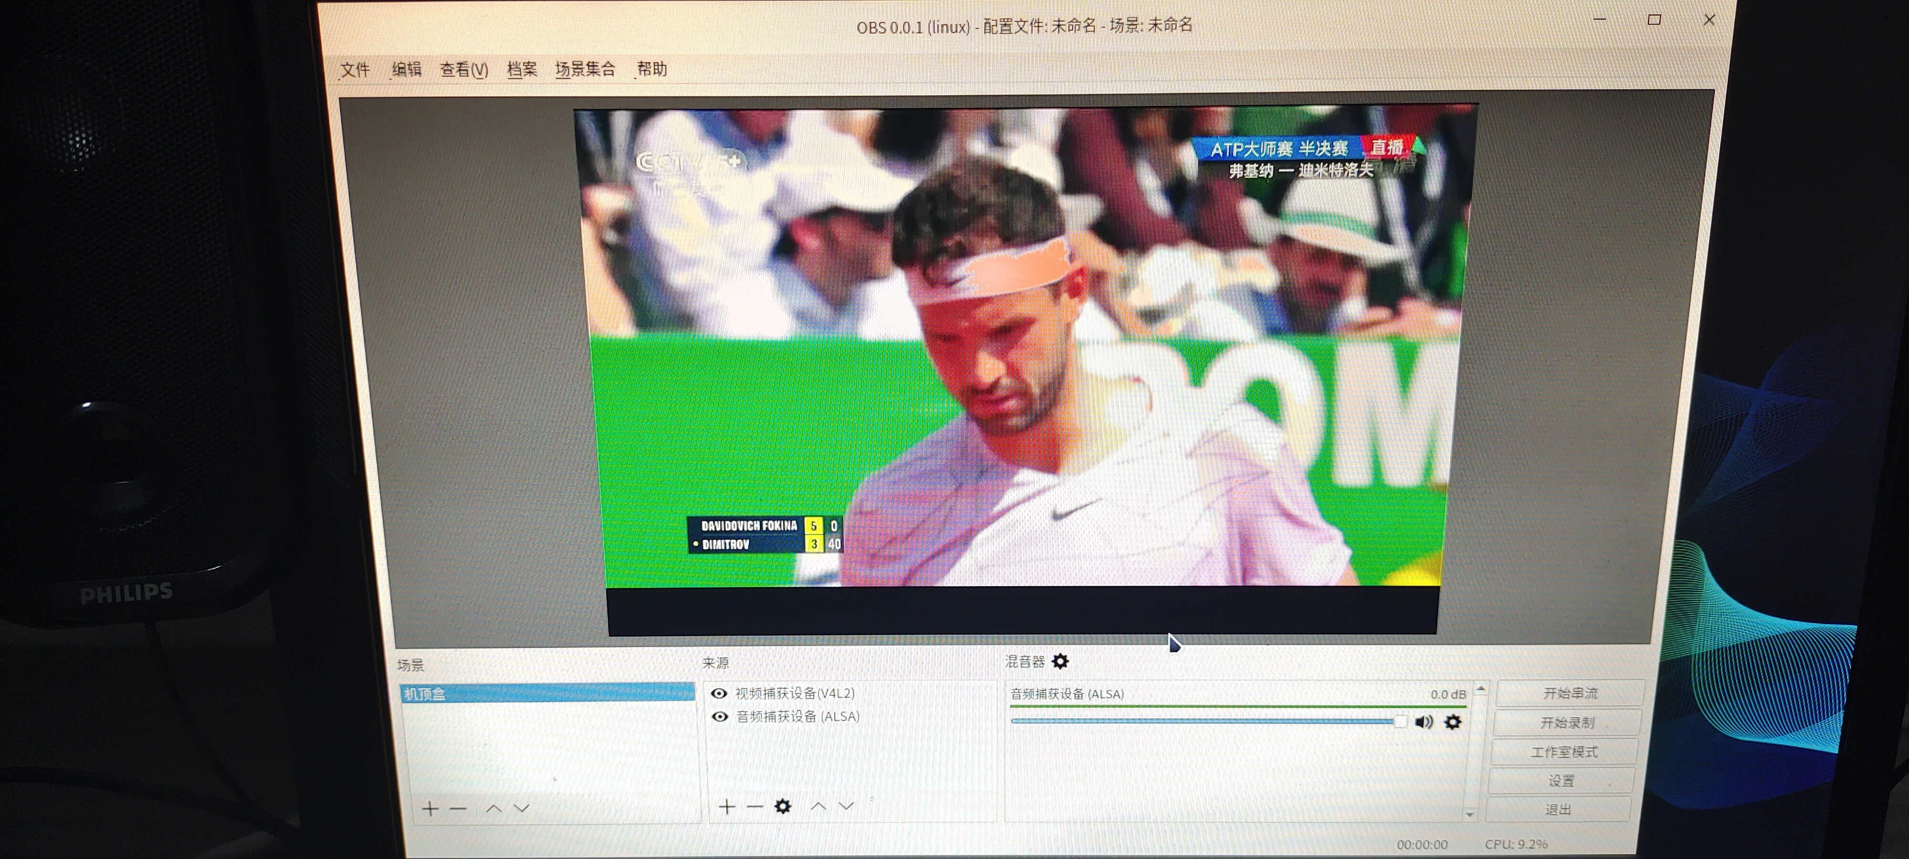The image size is (1909, 859).
Task: Move scene up with the up arrow
Action: coord(493,808)
